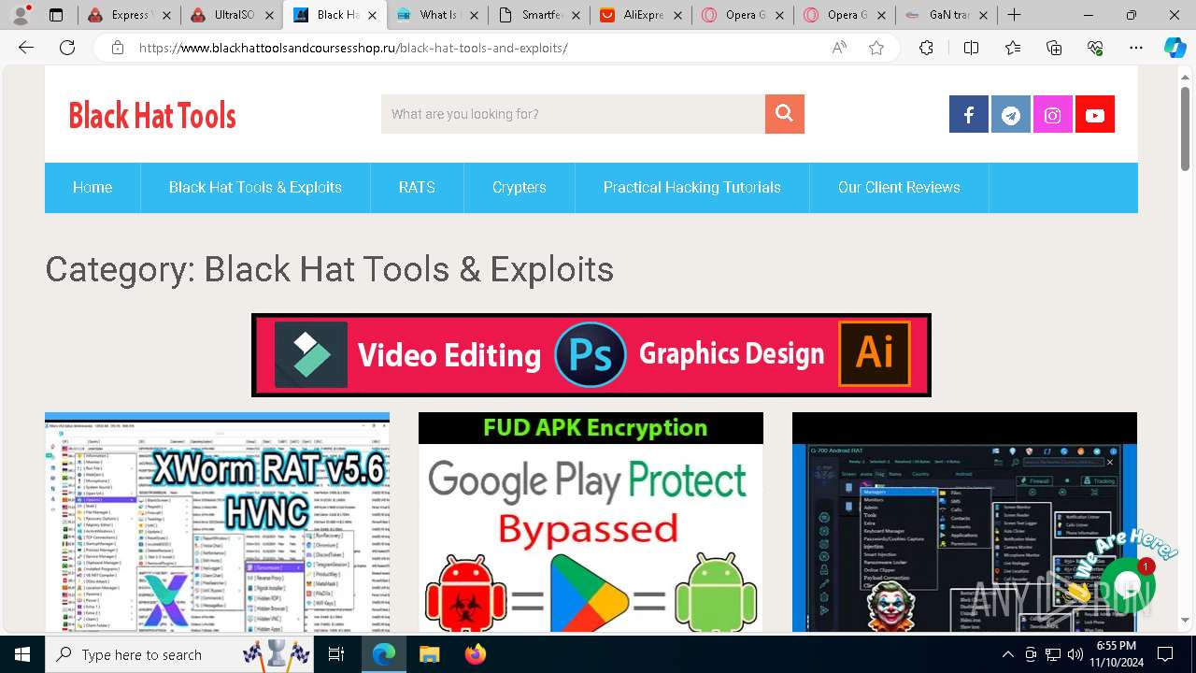This screenshot has height=673, width=1196.
Task: Close the active Black Ha tab
Action: pyautogui.click(x=371, y=15)
